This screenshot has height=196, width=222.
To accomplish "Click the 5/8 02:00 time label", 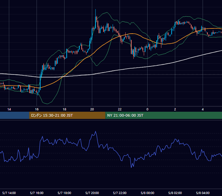I will (x=175, y=193).
